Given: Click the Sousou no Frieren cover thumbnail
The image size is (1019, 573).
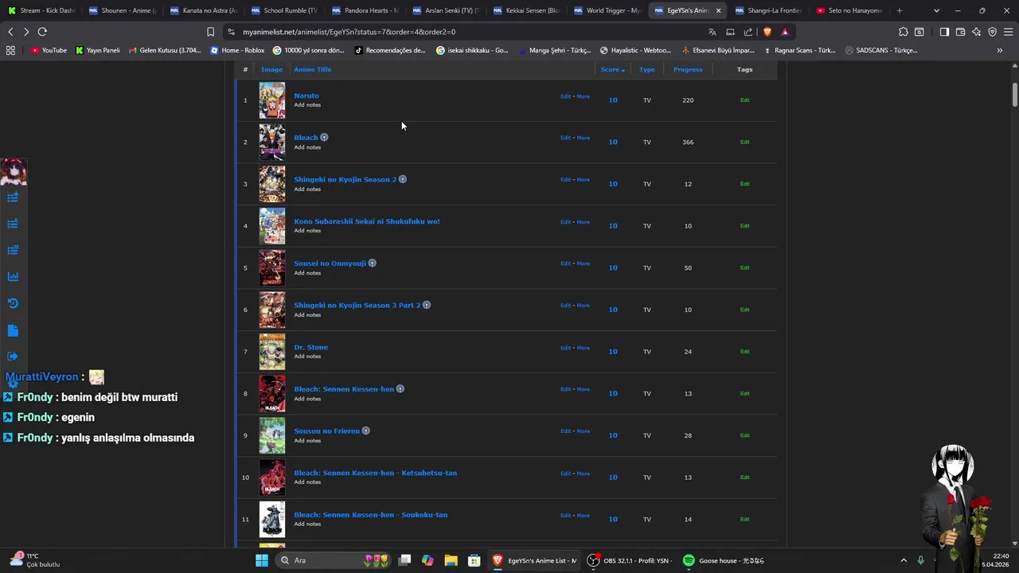Looking at the screenshot, I should pos(271,435).
